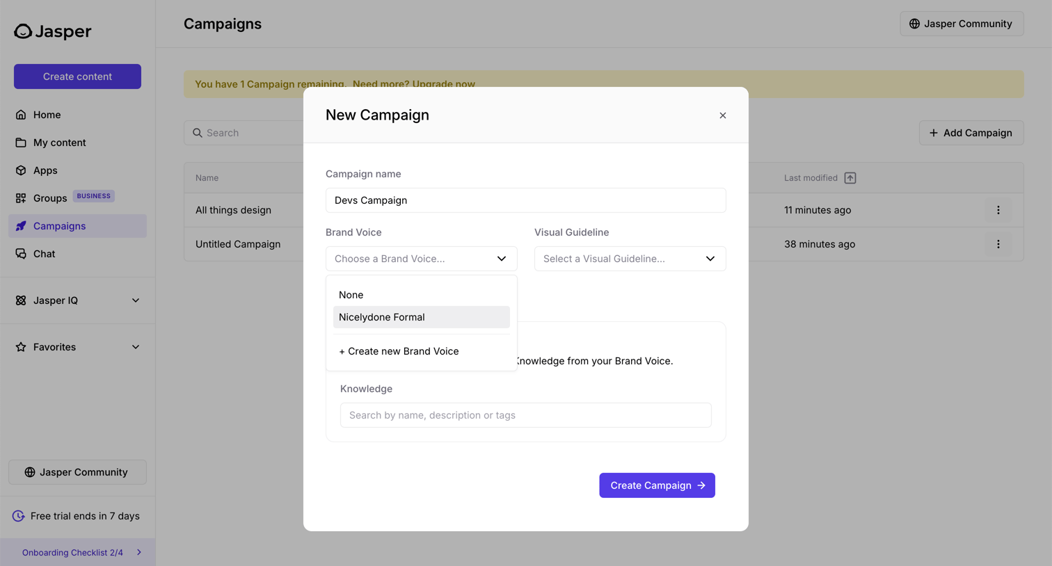Click the Groups grid icon

pyautogui.click(x=21, y=198)
